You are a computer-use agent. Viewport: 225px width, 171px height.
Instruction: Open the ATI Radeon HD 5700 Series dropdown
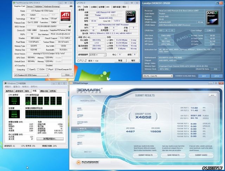[x=32, y=75]
